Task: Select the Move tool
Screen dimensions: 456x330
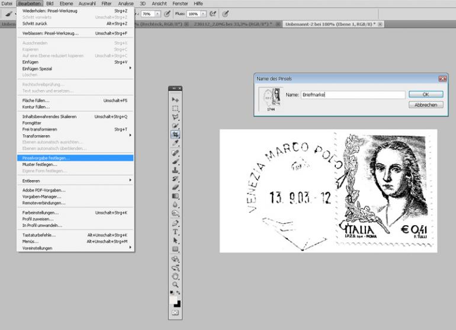Action: (x=175, y=100)
